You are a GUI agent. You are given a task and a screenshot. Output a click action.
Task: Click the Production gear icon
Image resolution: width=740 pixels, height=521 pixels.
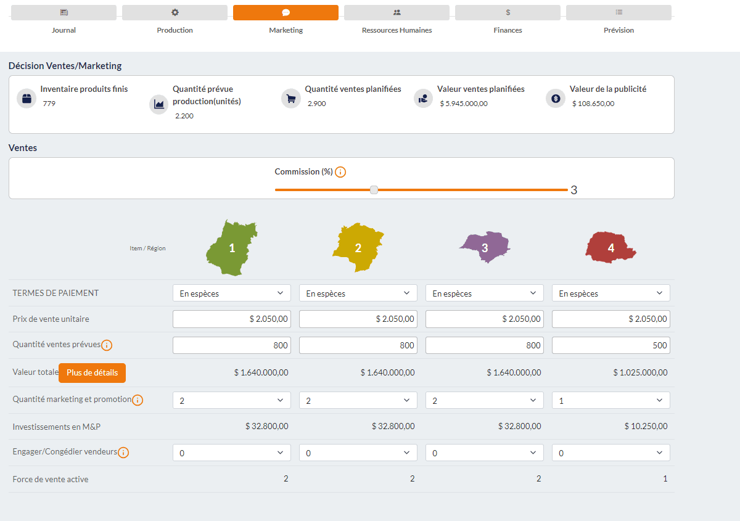pos(175,12)
